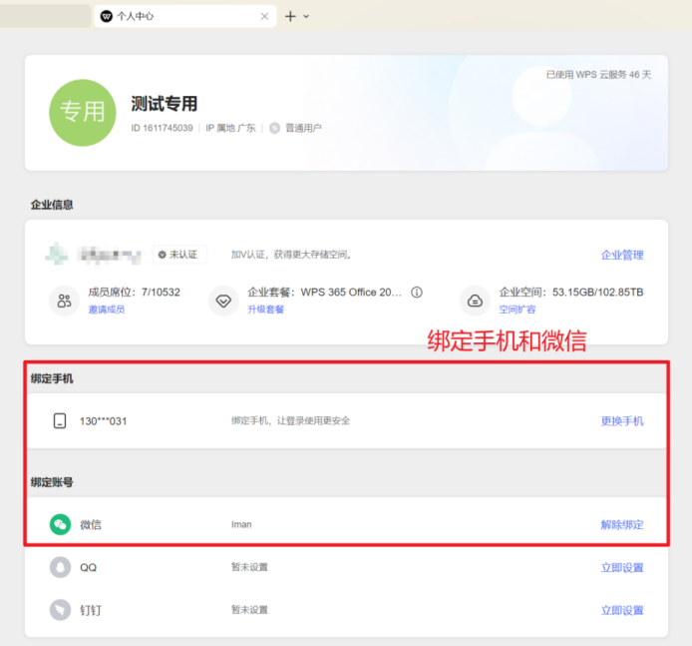
Task: Click the phone icon beside 130***031
Action: [x=60, y=420]
